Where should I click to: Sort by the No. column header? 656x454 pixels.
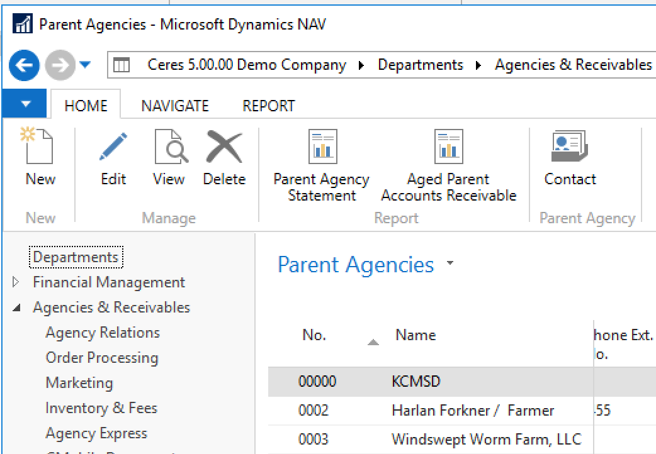pyautogui.click(x=314, y=335)
